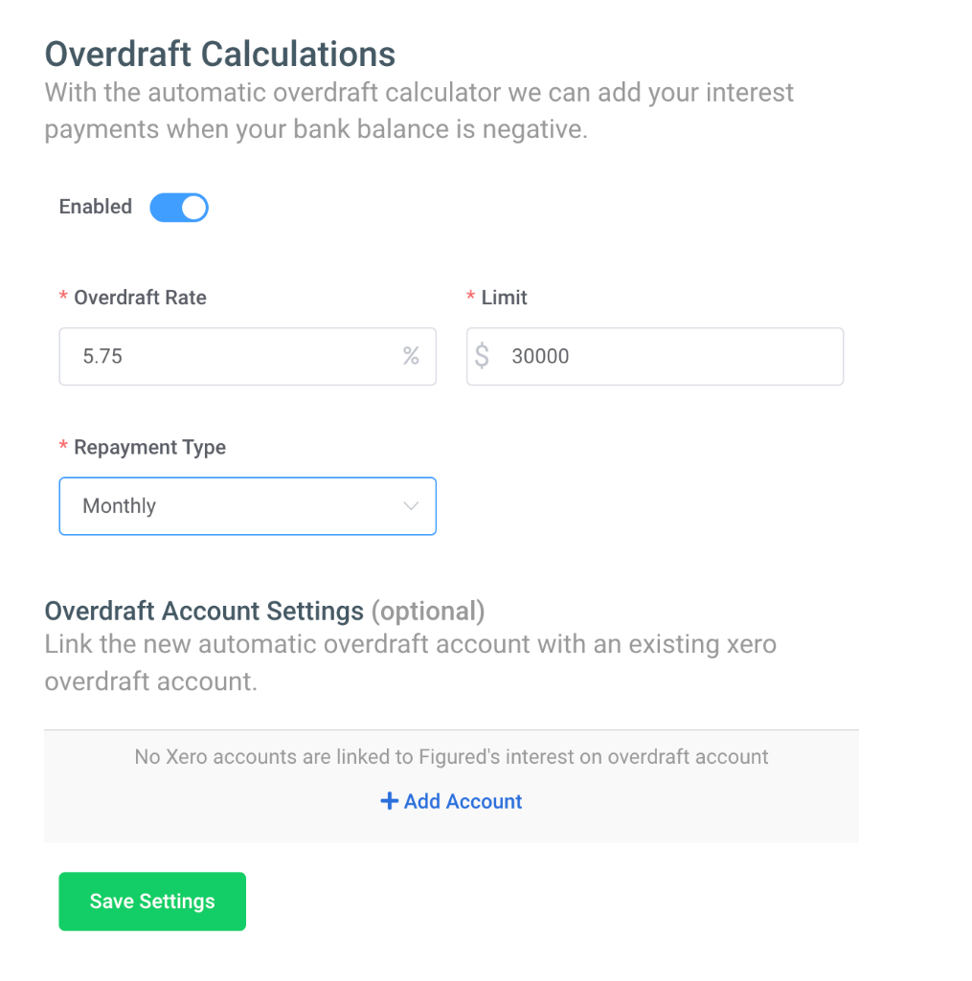Image resolution: width=972 pixels, height=981 pixels.
Task: Click the Enabled label text
Action: [96, 207]
